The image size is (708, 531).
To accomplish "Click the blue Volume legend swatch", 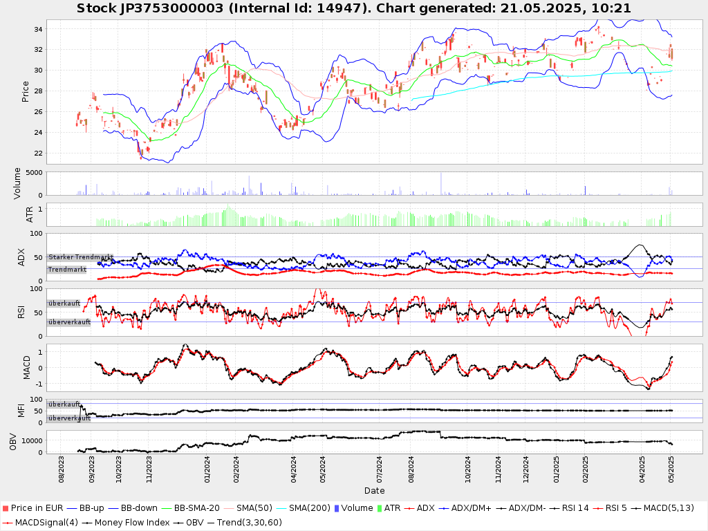I will tap(337, 508).
